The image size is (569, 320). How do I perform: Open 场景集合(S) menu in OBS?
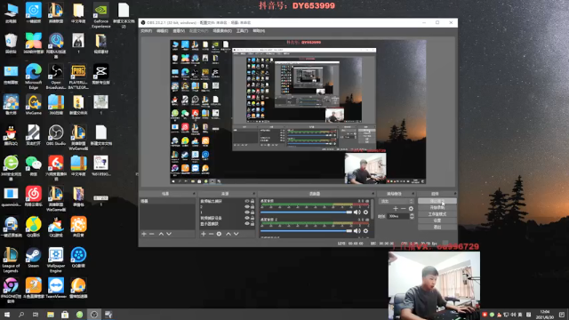(222, 31)
